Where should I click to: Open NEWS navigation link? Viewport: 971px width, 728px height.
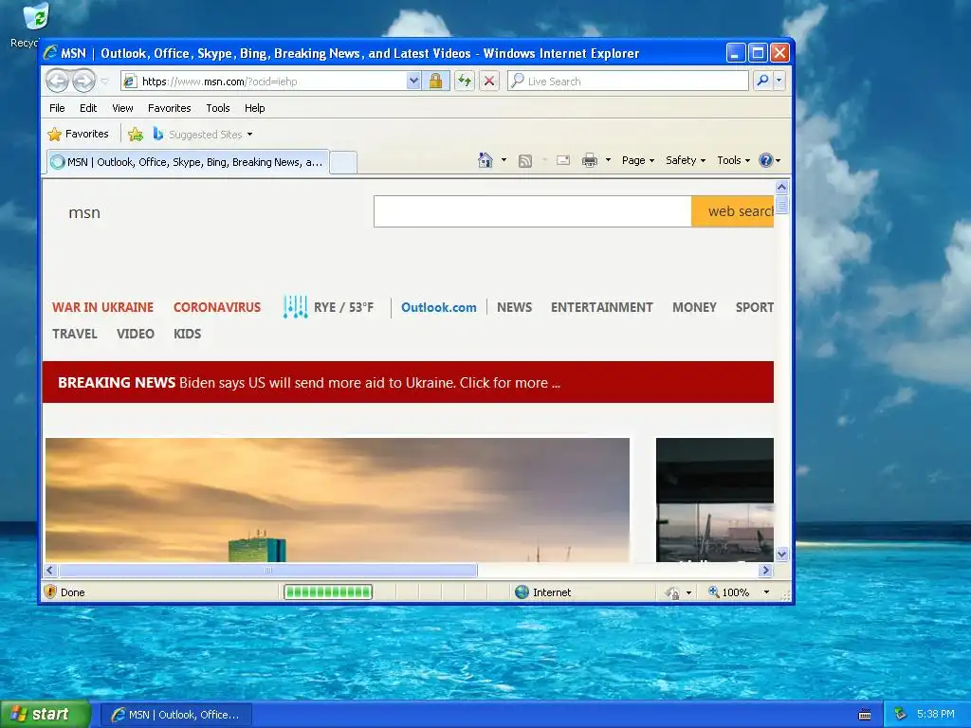[514, 307]
